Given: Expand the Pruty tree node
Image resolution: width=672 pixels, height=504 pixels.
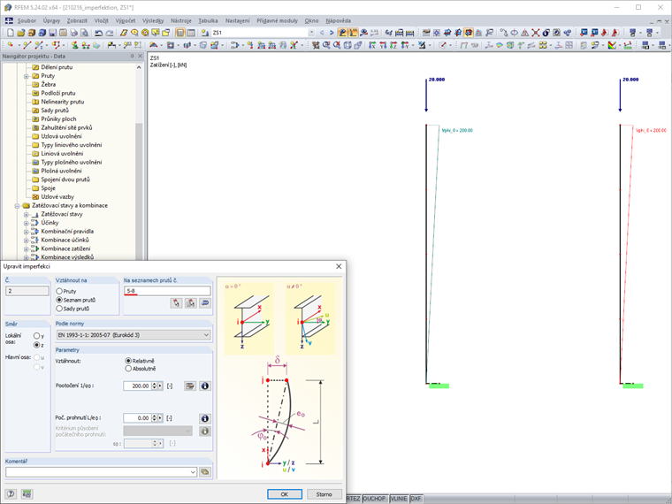Looking at the screenshot, I should tap(27, 76).
